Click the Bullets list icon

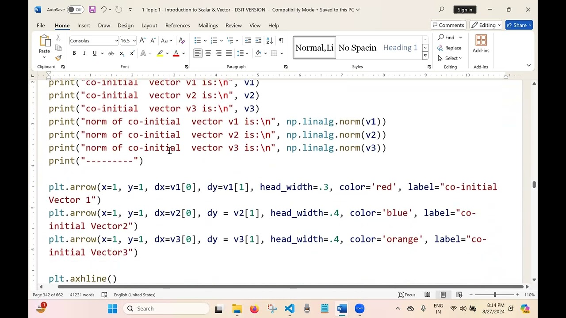point(198,41)
